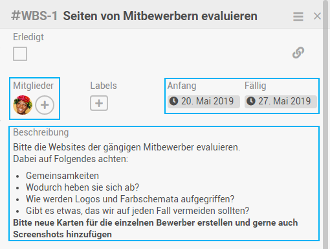Viewport: 330px width, 249px height.
Task: Open the hamburger menu of the card
Action: click(298, 16)
